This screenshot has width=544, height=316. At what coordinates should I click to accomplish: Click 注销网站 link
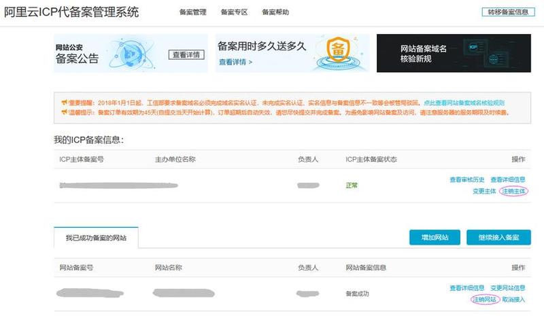[x=485, y=299]
